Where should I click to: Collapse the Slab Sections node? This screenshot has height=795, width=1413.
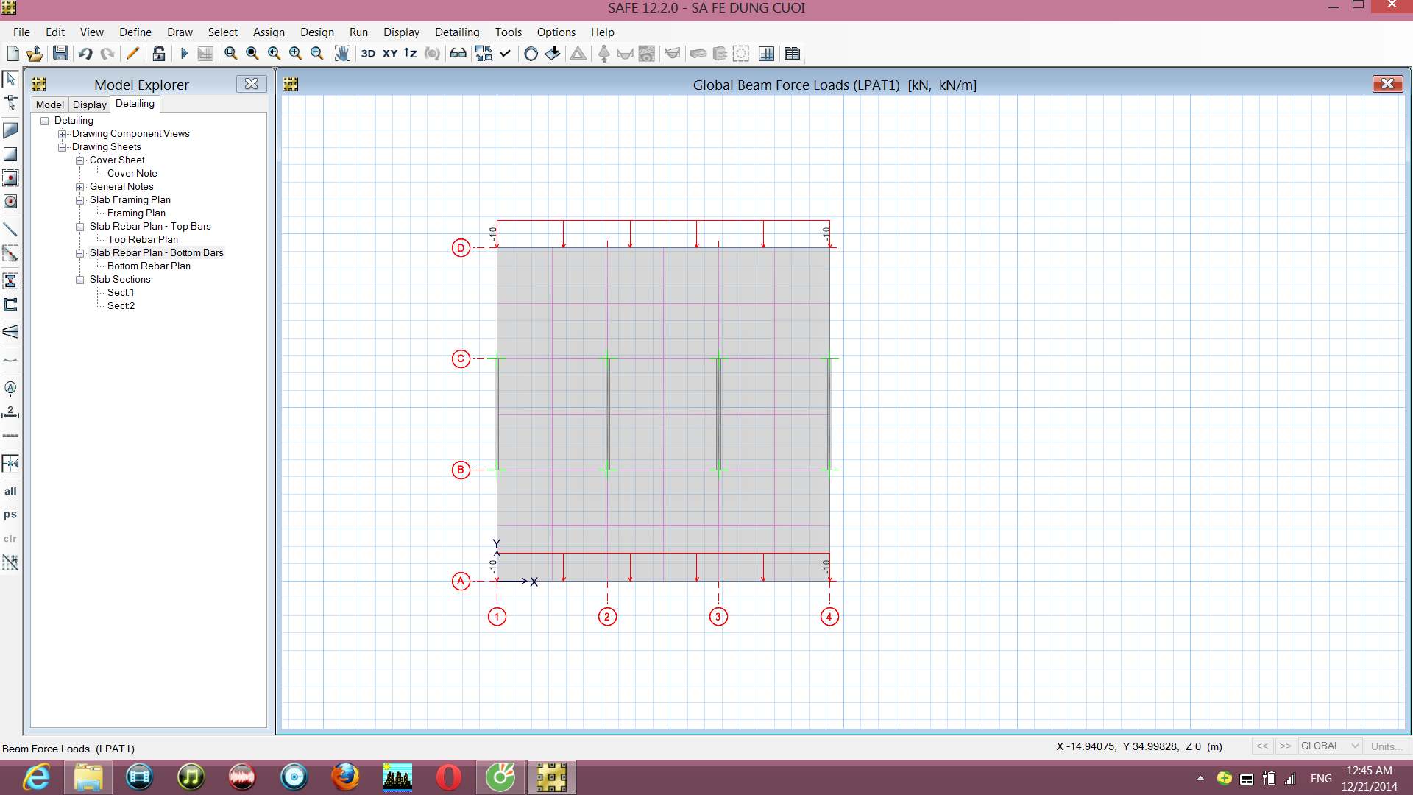tap(80, 280)
